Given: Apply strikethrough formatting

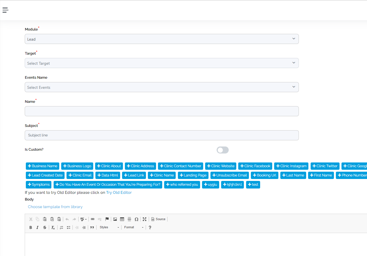Looking at the screenshot, I should click(x=45, y=227).
